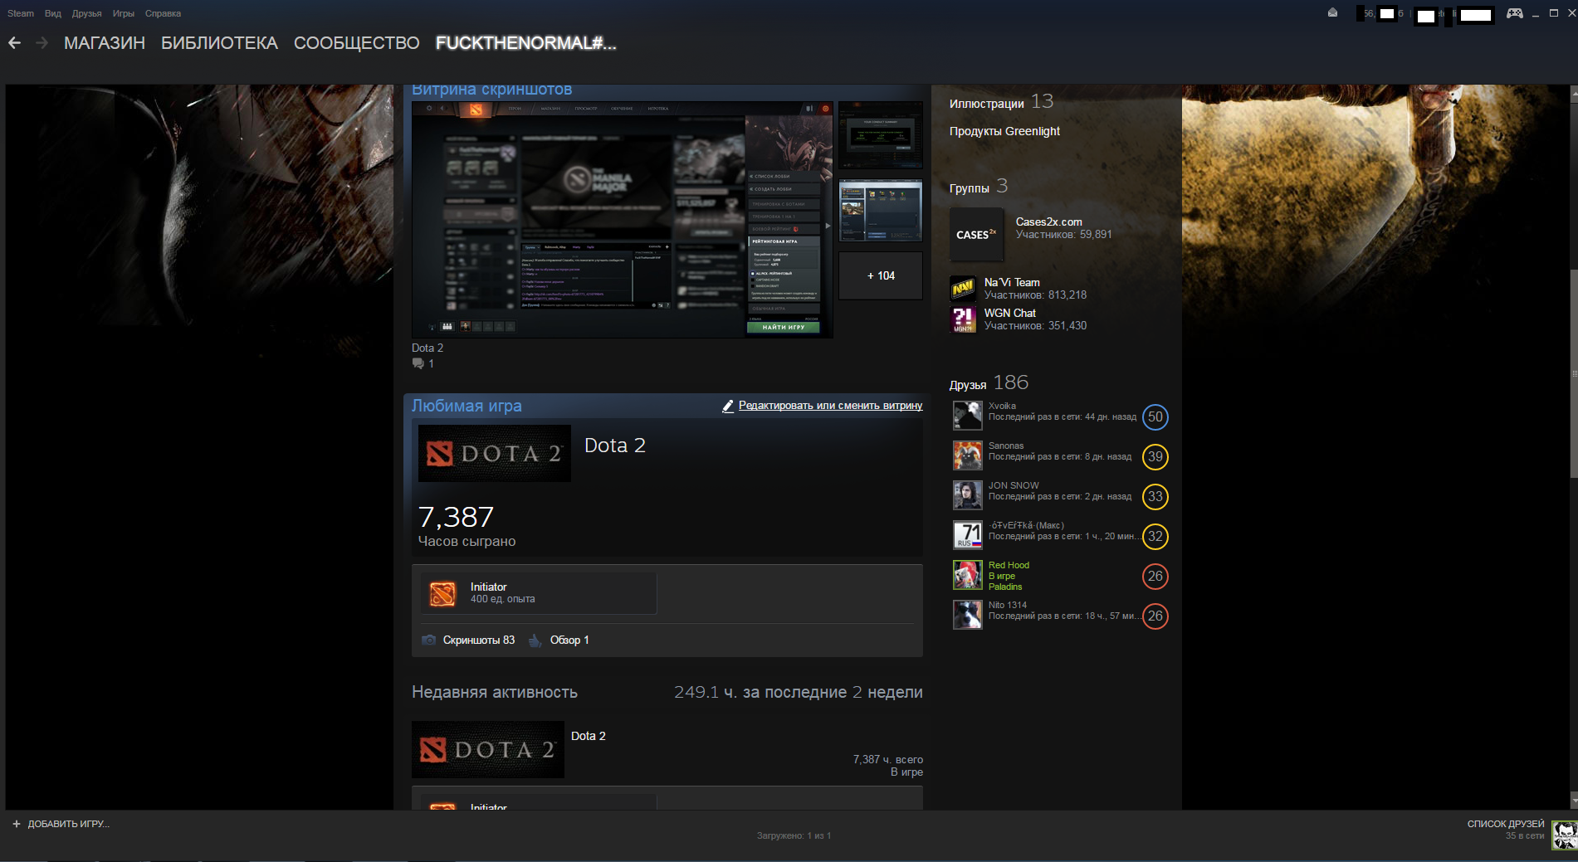Viewport: 1578px width, 862px height.
Task: Open the Справка menu
Action: click(163, 13)
